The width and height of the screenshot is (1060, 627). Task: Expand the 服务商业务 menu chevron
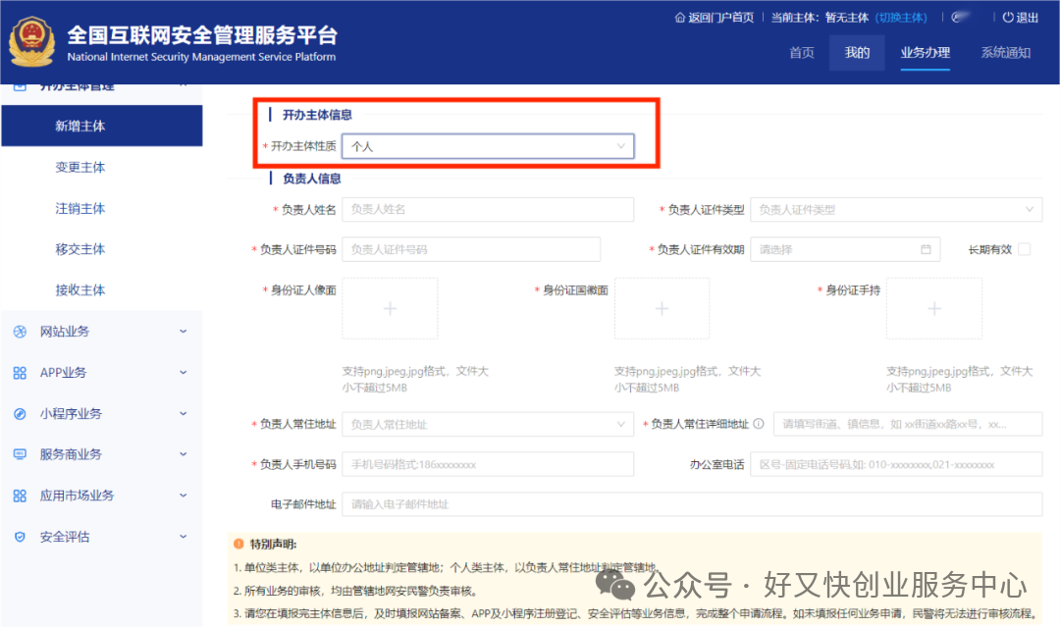184,454
